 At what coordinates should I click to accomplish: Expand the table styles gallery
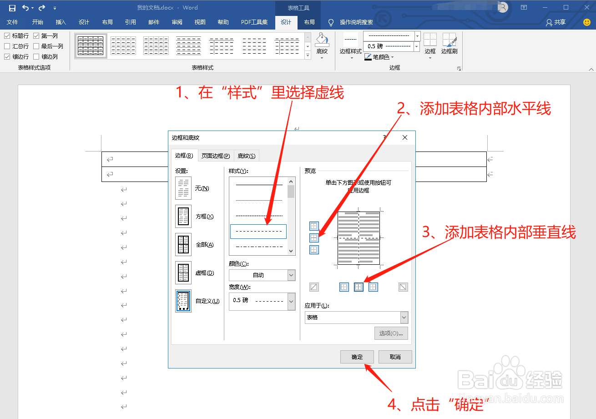click(x=308, y=55)
